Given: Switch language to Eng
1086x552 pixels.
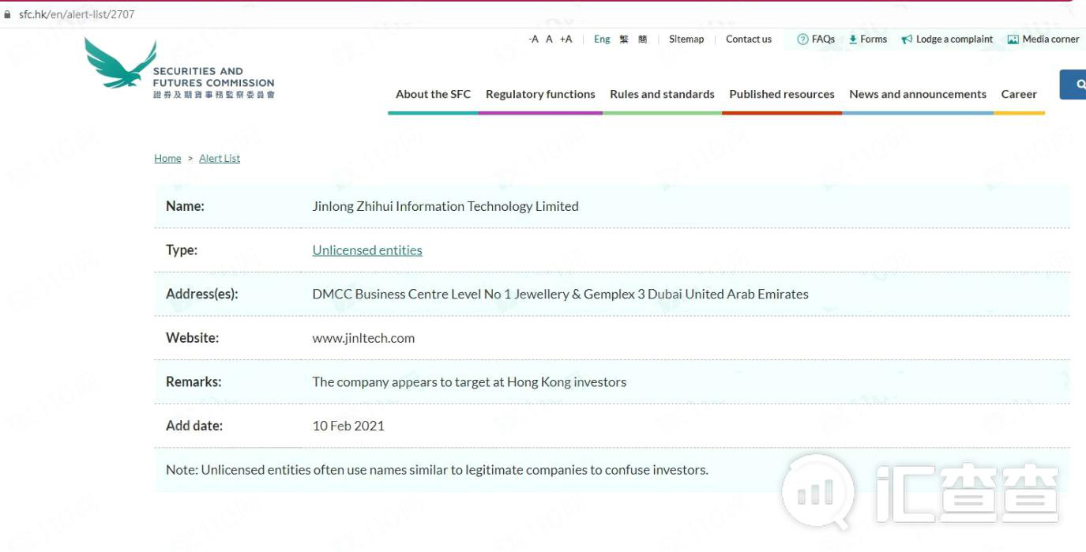Looking at the screenshot, I should point(602,39).
